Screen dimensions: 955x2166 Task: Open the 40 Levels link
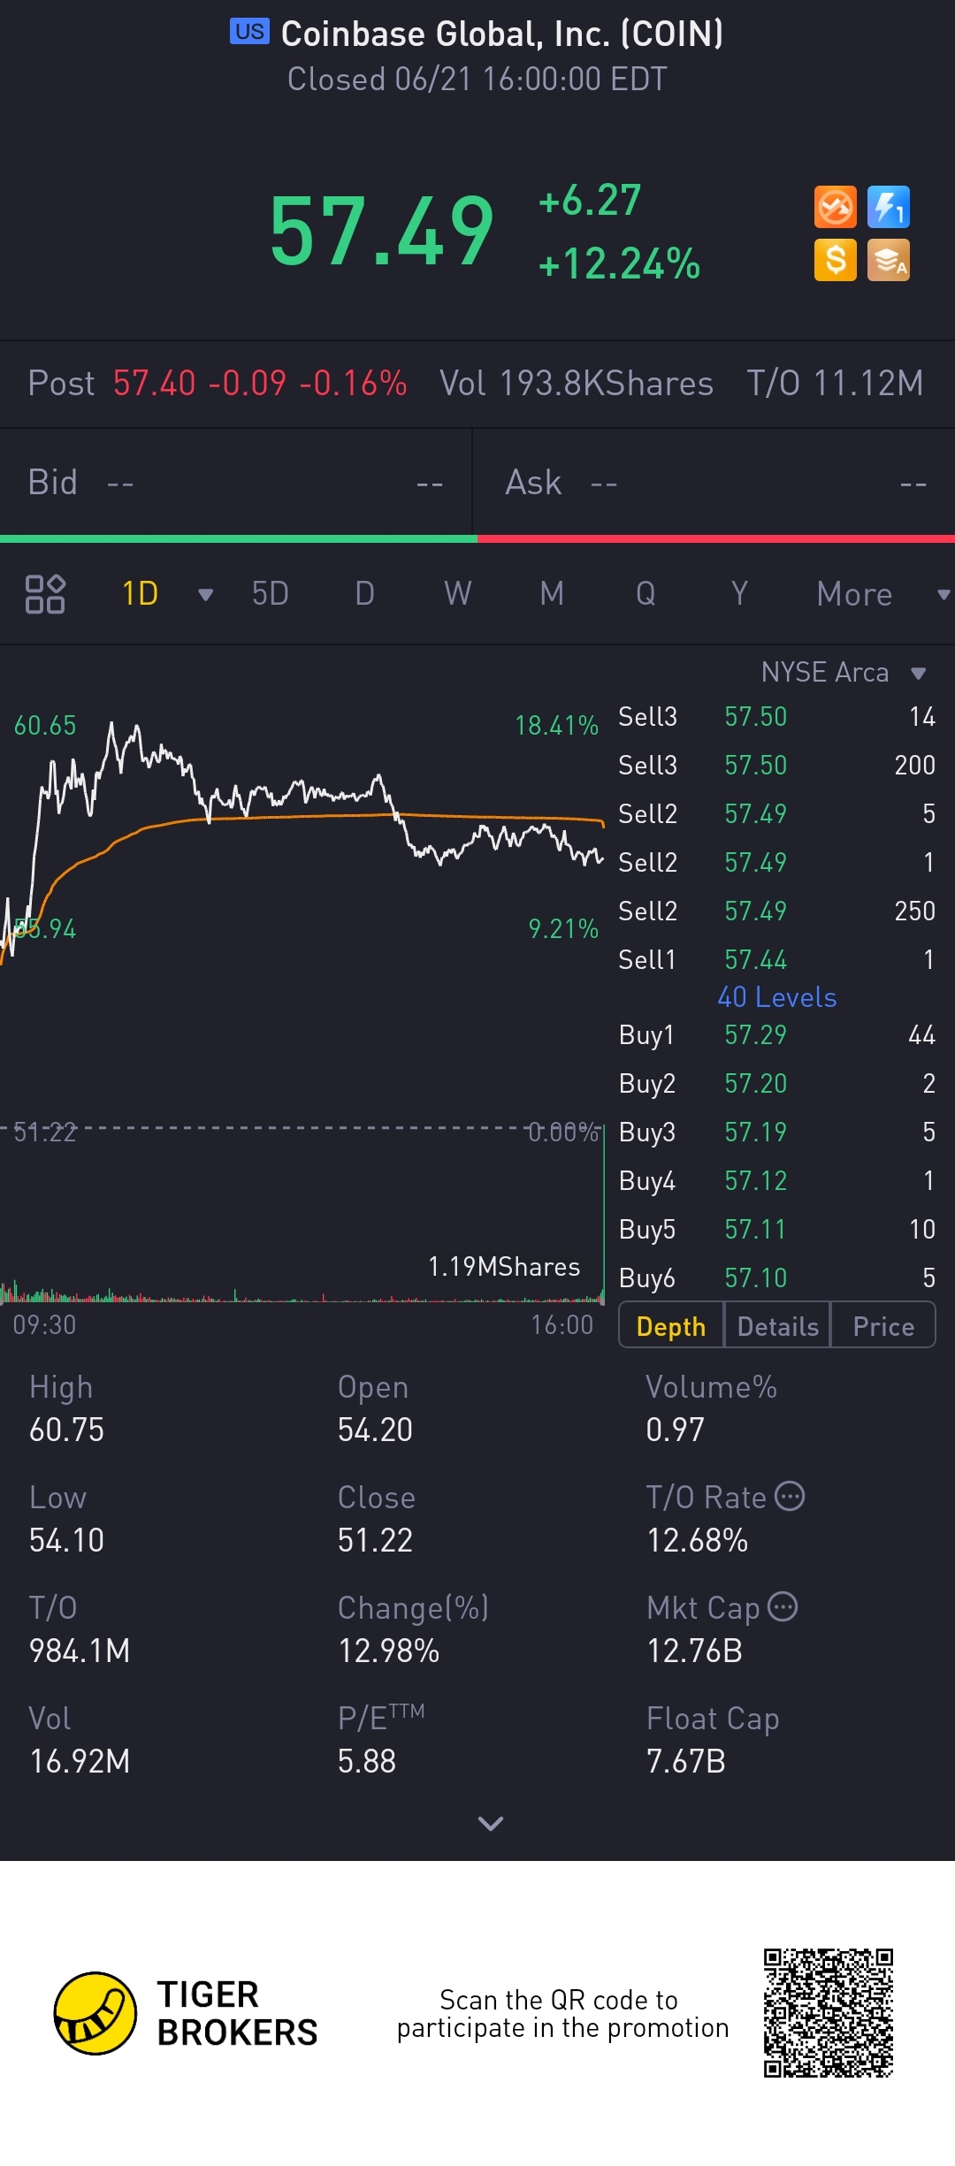coord(777,997)
